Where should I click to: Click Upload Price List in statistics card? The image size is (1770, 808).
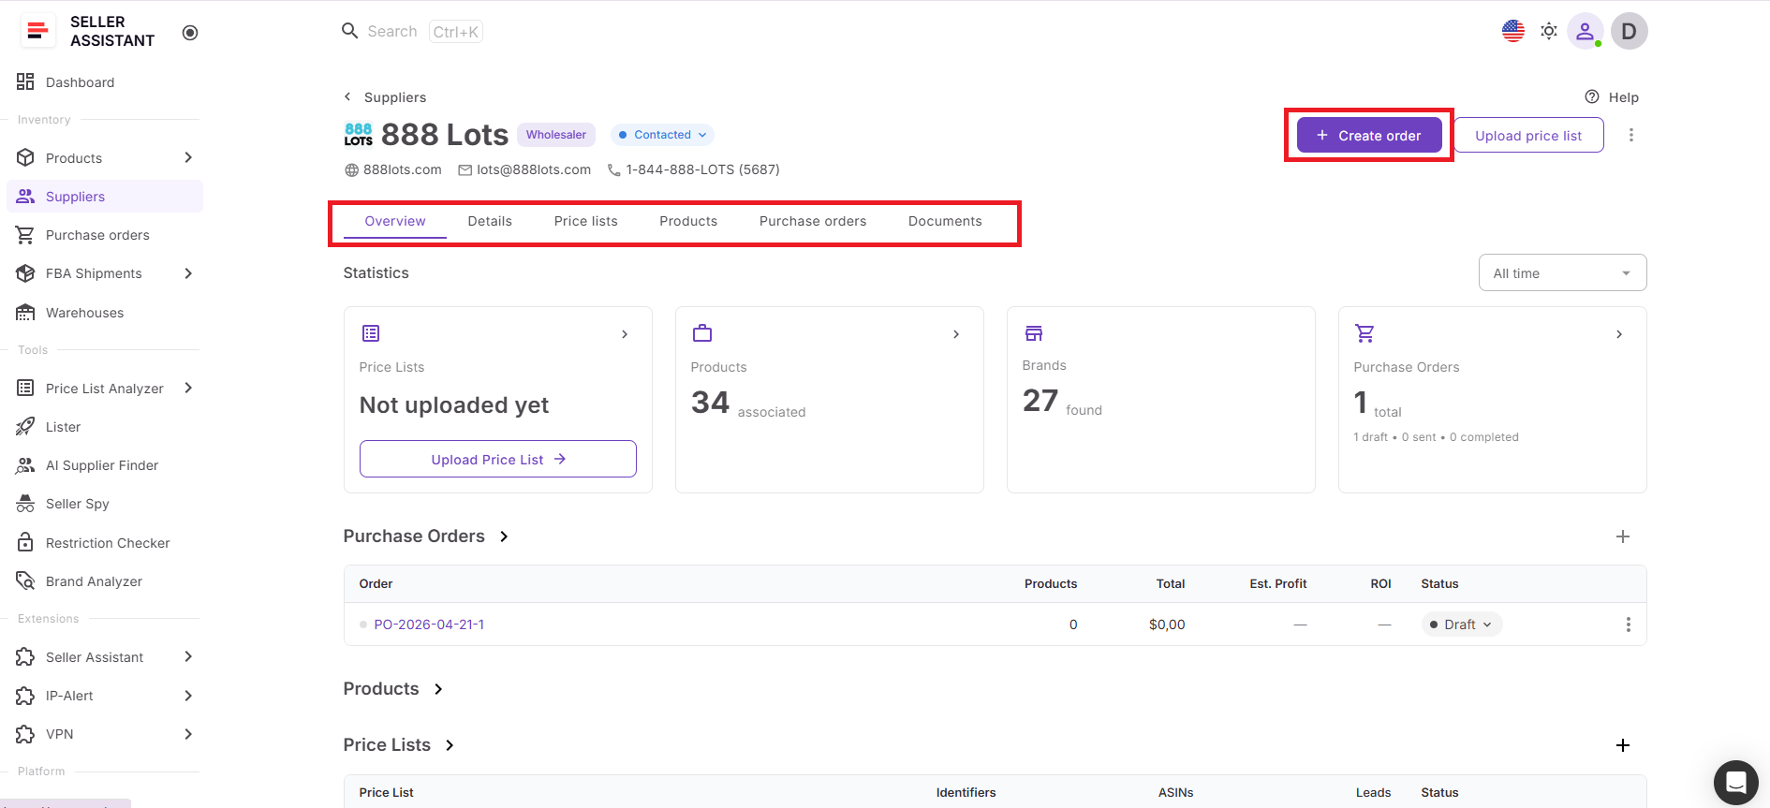pos(498,459)
